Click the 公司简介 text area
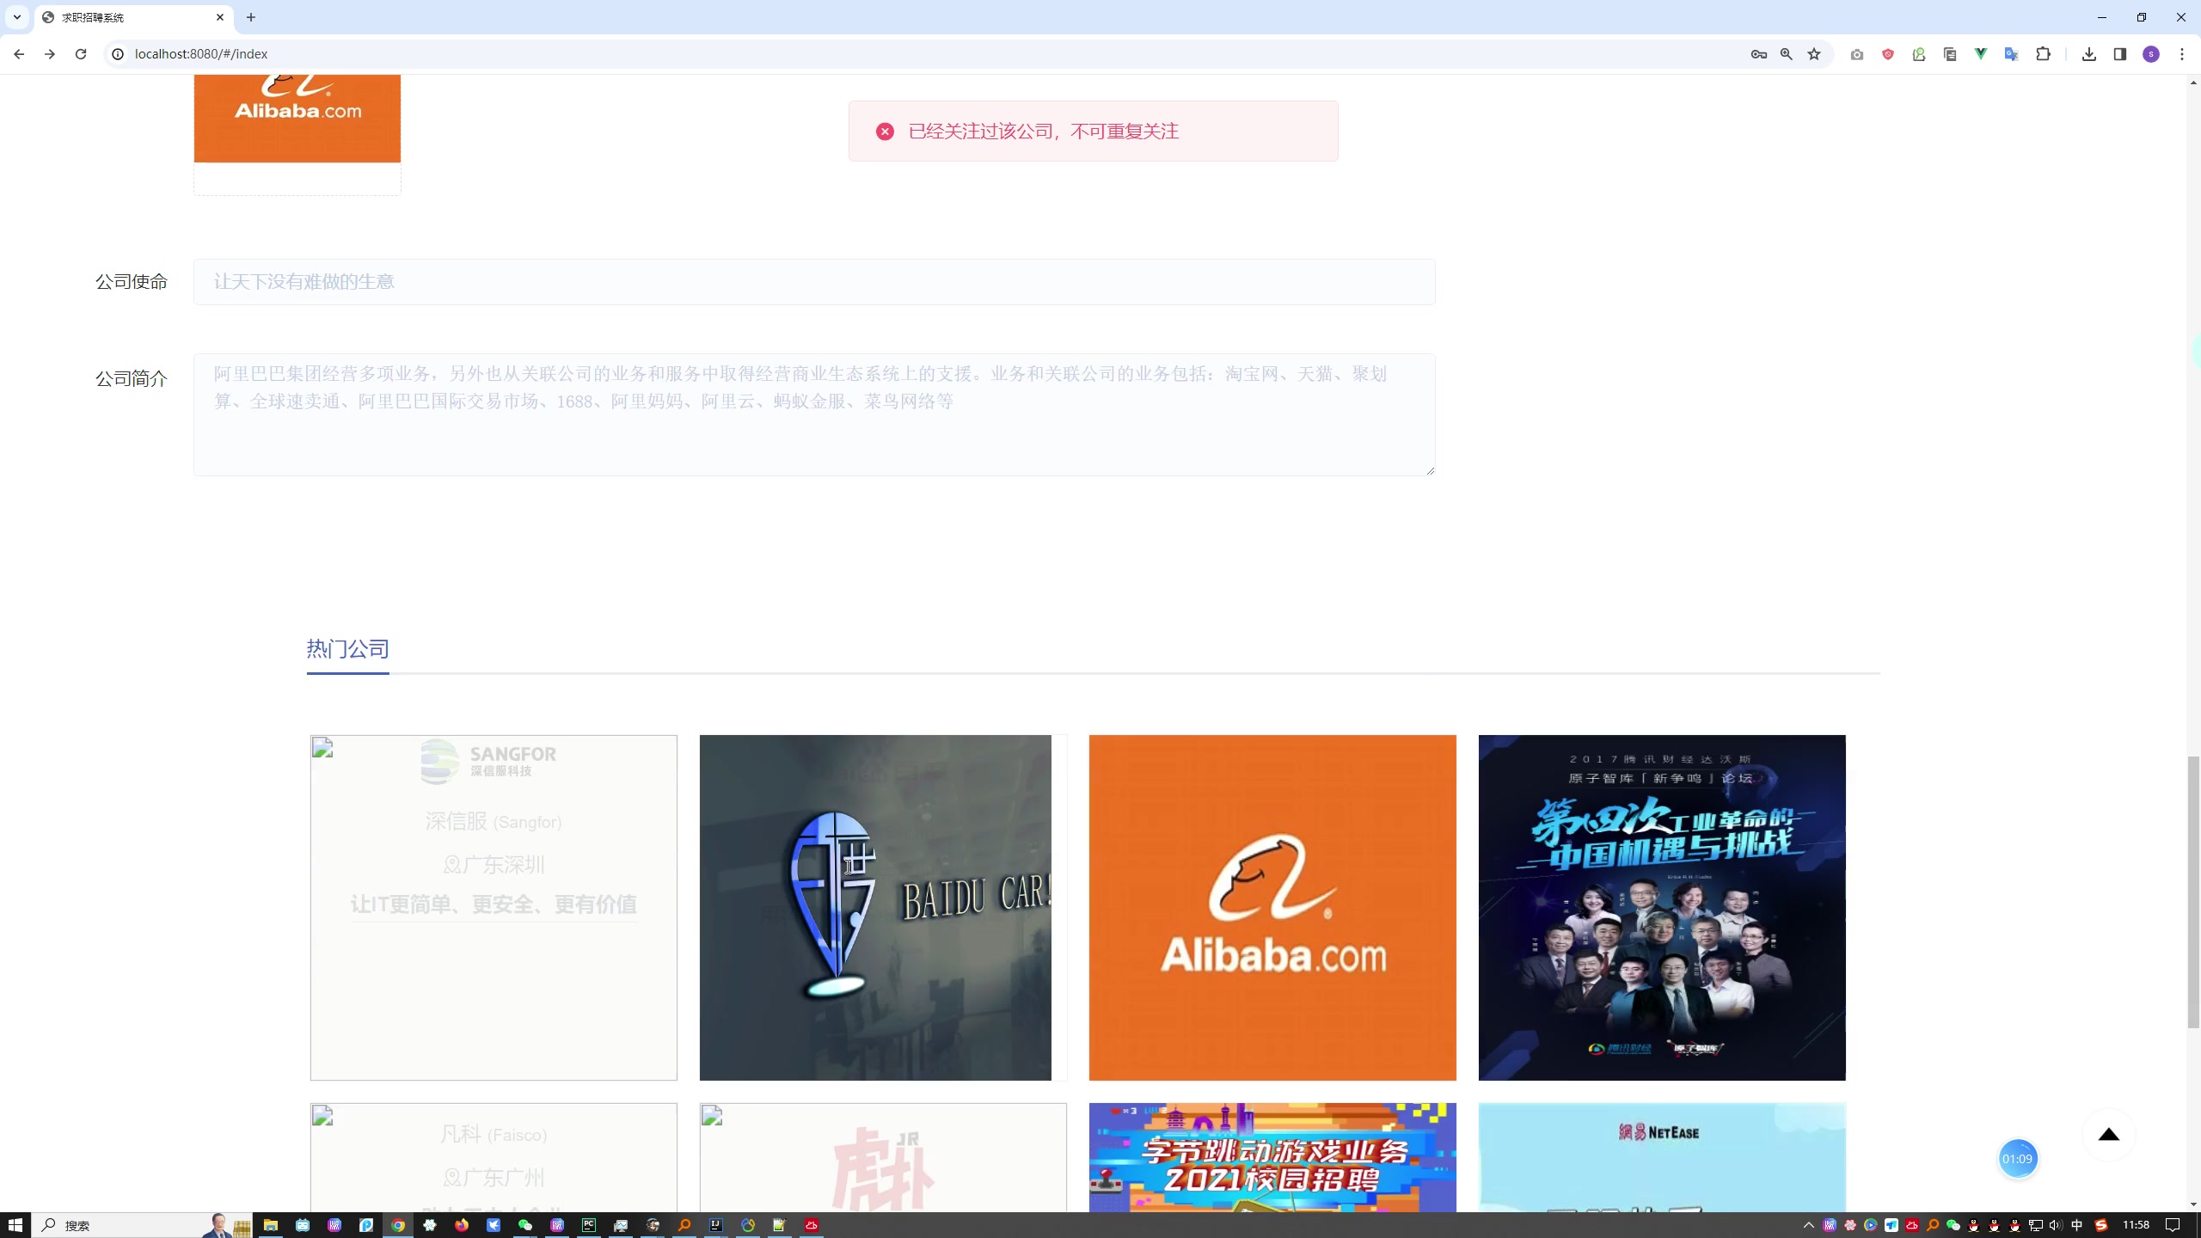The image size is (2201, 1238). pos(814,414)
